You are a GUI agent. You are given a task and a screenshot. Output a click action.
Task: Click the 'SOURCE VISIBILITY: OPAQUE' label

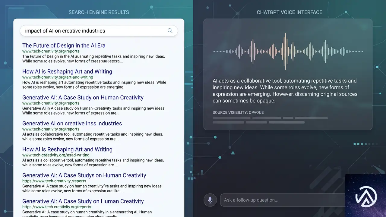pyautogui.click(x=238, y=112)
